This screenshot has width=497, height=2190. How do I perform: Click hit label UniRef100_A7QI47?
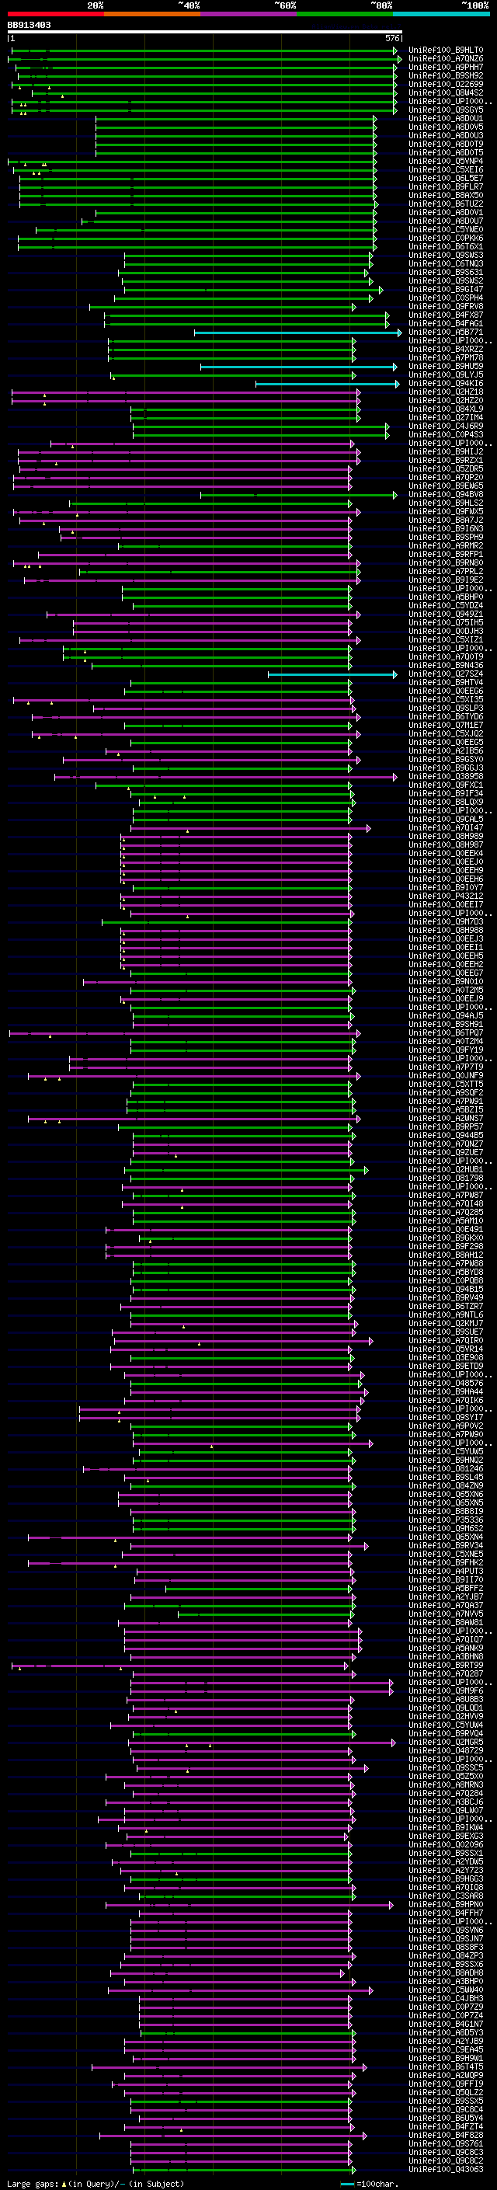click(446, 828)
